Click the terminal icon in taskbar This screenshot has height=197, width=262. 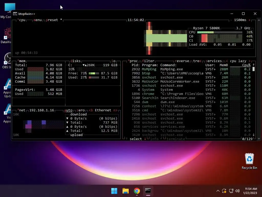click(x=148, y=191)
